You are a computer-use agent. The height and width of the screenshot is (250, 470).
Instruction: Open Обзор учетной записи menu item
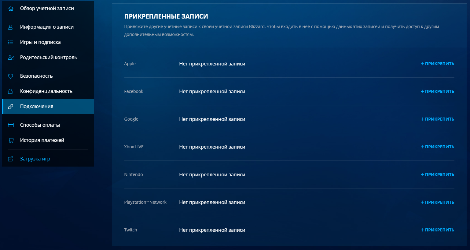tap(48, 9)
